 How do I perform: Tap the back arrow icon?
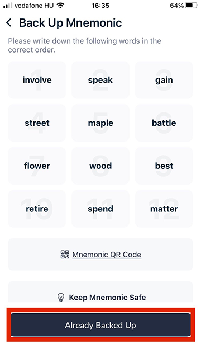pyautogui.click(x=9, y=23)
